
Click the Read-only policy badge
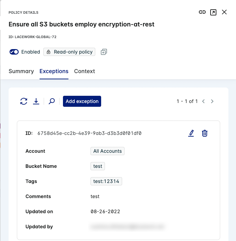69,52
